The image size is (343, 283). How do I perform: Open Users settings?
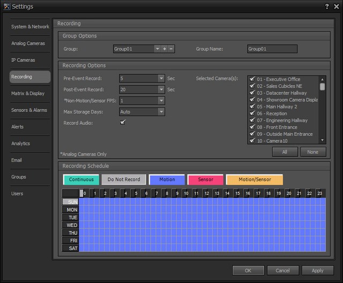pos(30,194)
